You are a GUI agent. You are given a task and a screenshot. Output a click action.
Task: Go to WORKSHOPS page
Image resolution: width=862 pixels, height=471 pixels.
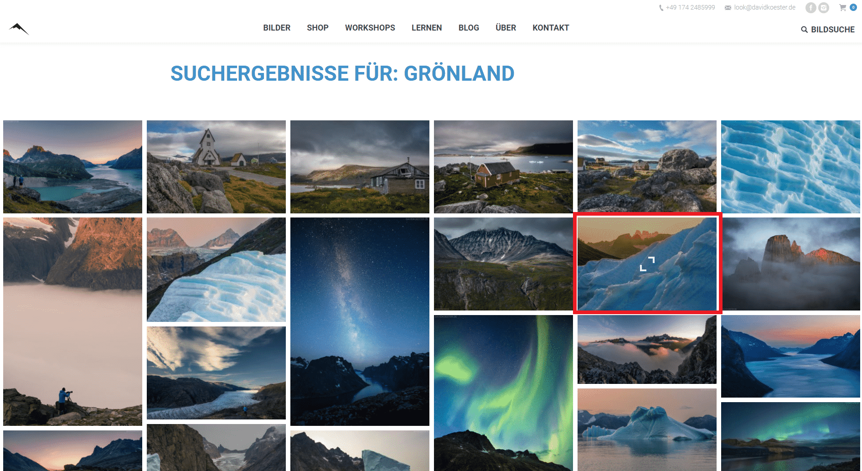click(x=370, y=28)
